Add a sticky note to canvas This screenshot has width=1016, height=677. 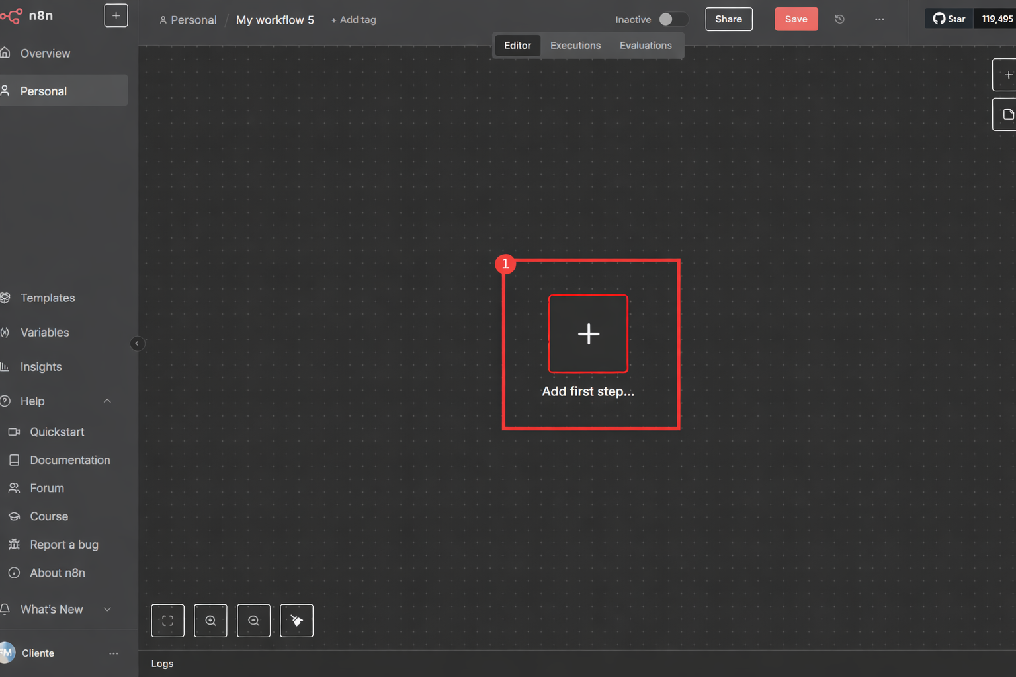(x=1007, y=114)
